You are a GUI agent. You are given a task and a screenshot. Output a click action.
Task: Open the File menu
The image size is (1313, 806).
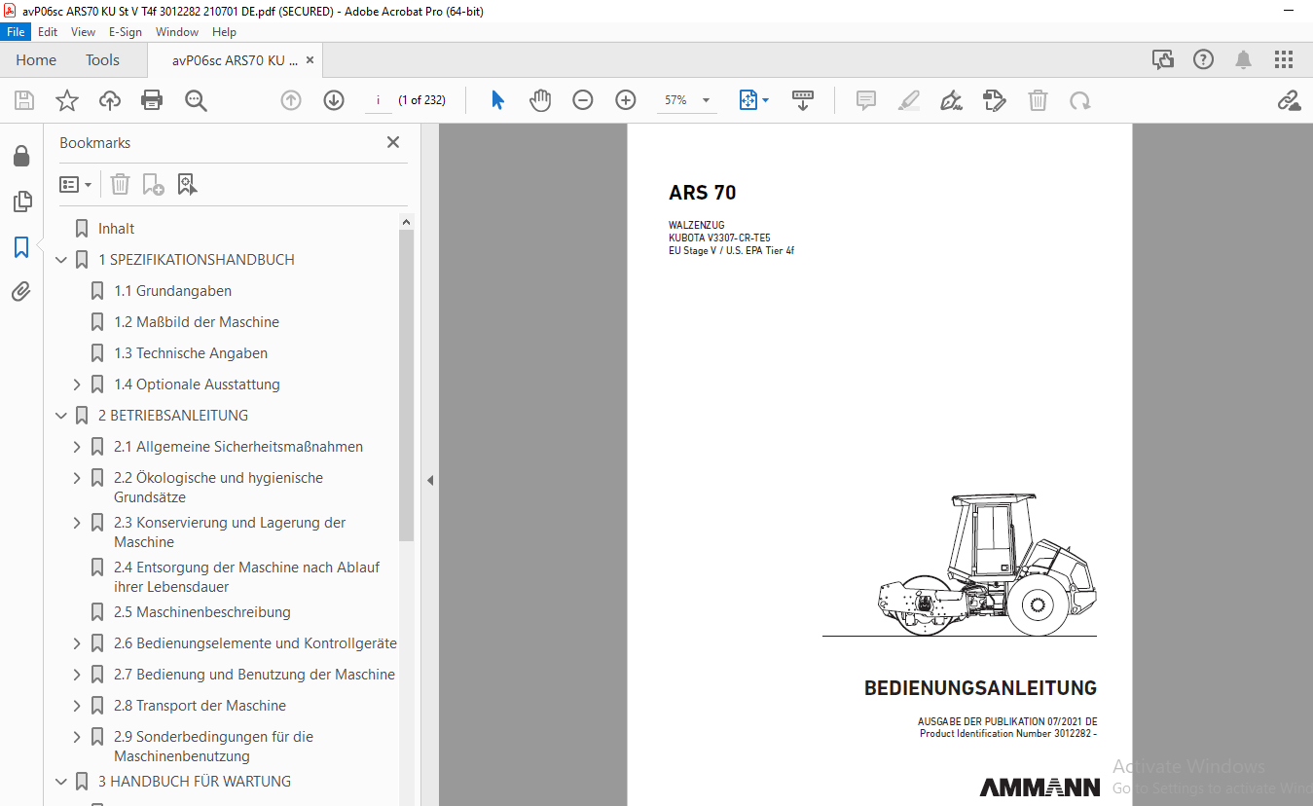(x=16, y=32)
